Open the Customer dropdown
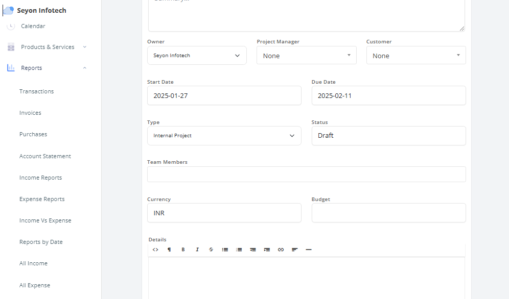509x299 pixels. click(x=415, y=56)
